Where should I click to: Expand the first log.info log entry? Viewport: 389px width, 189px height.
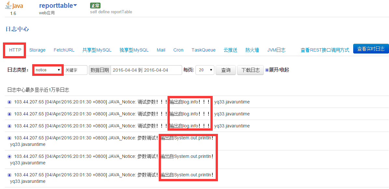(x=9, y=102)
